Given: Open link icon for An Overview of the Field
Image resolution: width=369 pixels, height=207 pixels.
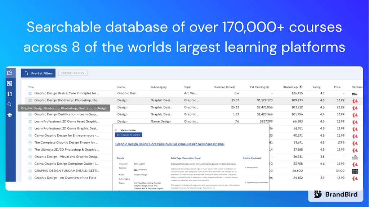Looking at the screenshot, I should tap(30, 178).
